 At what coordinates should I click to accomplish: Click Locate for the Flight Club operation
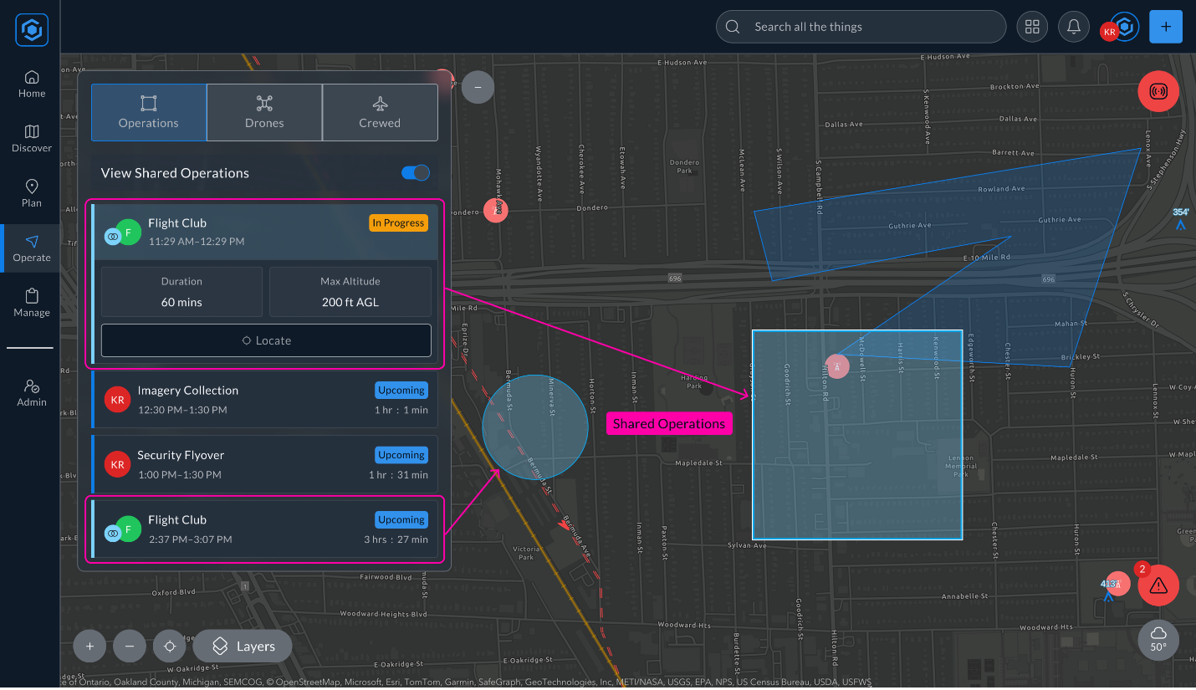[x=266, y=340]
